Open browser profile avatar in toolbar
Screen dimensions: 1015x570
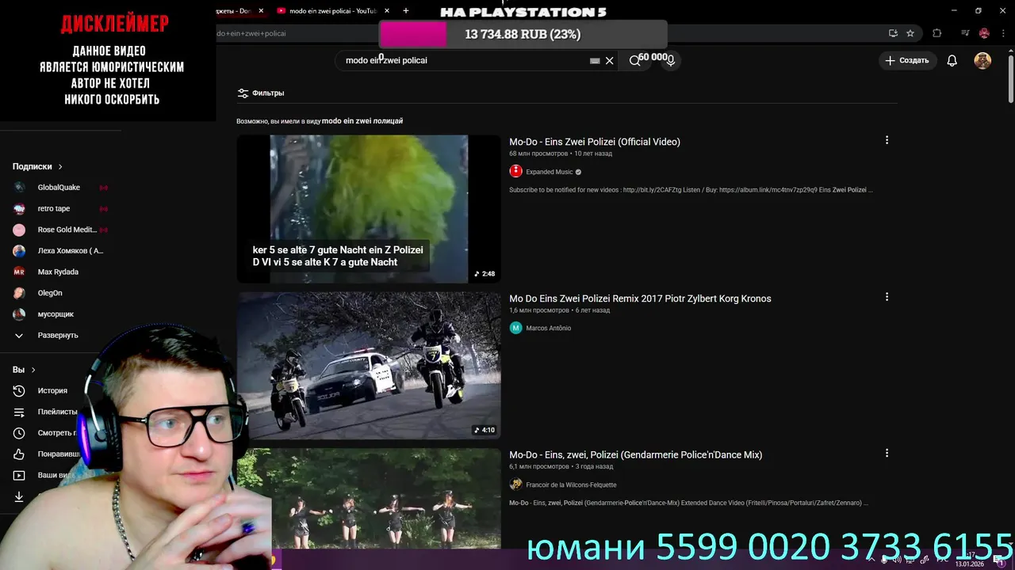984,33
